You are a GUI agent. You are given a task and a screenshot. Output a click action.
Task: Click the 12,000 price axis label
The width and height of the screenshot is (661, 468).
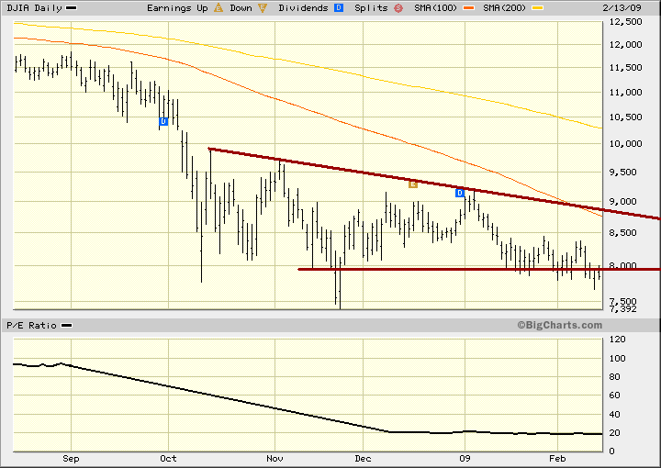coord(625,45)
